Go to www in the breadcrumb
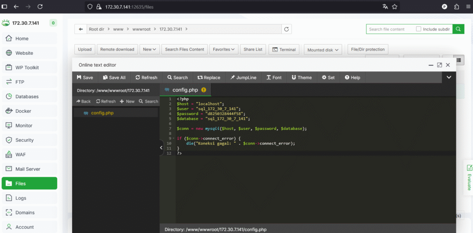 [x=118, y=29]
